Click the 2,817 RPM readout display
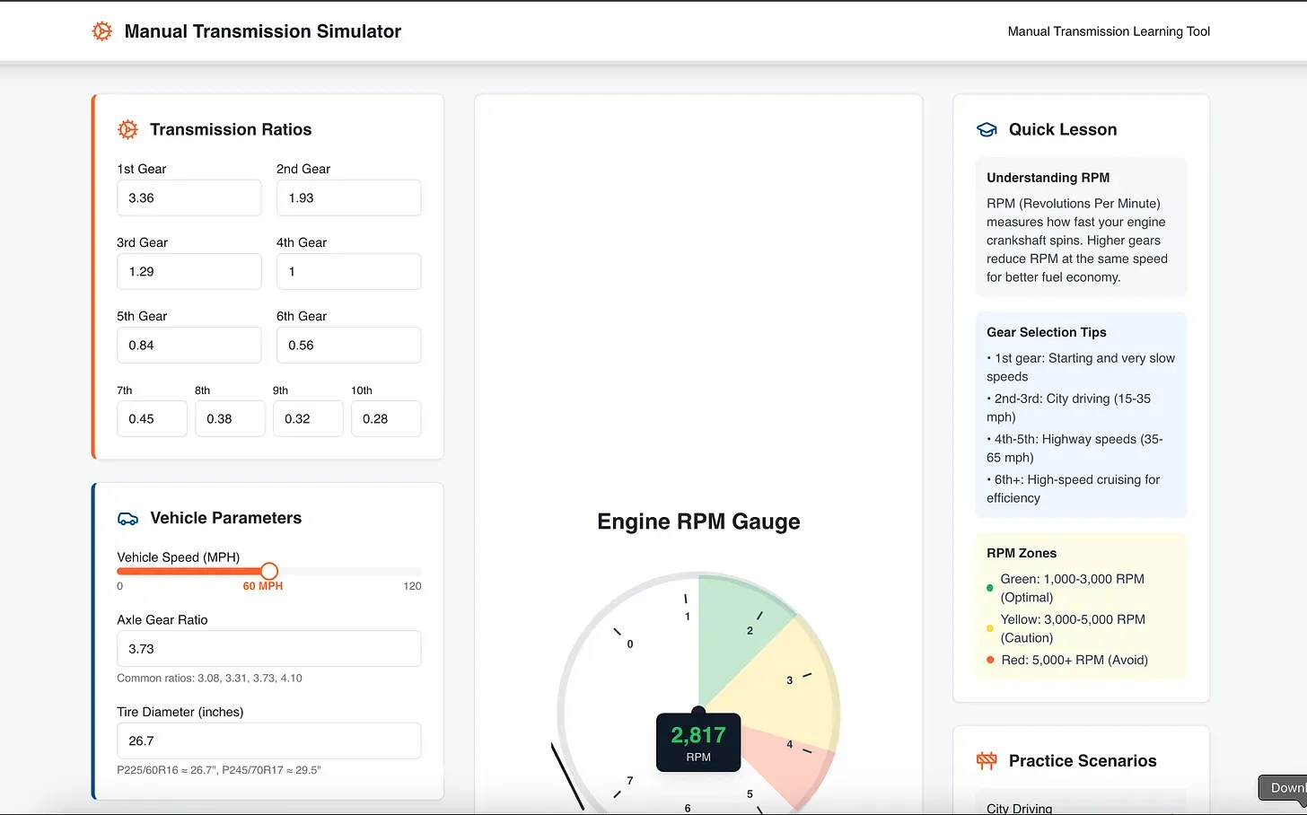Image resolution: width=1307 pixels, height=815 pixels. 698,743
